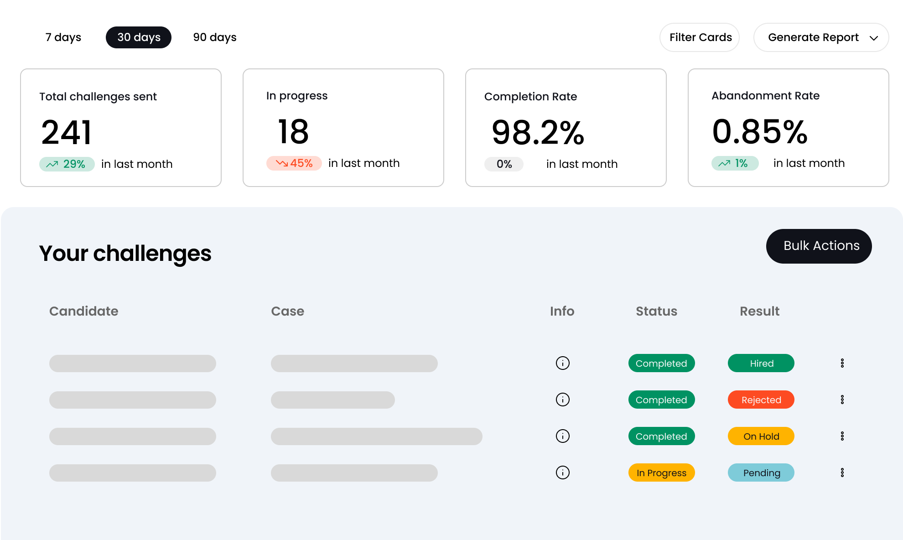Click info icon in Pending row
The height and width of the screenshot is (540, 903).
coord(562,472)
